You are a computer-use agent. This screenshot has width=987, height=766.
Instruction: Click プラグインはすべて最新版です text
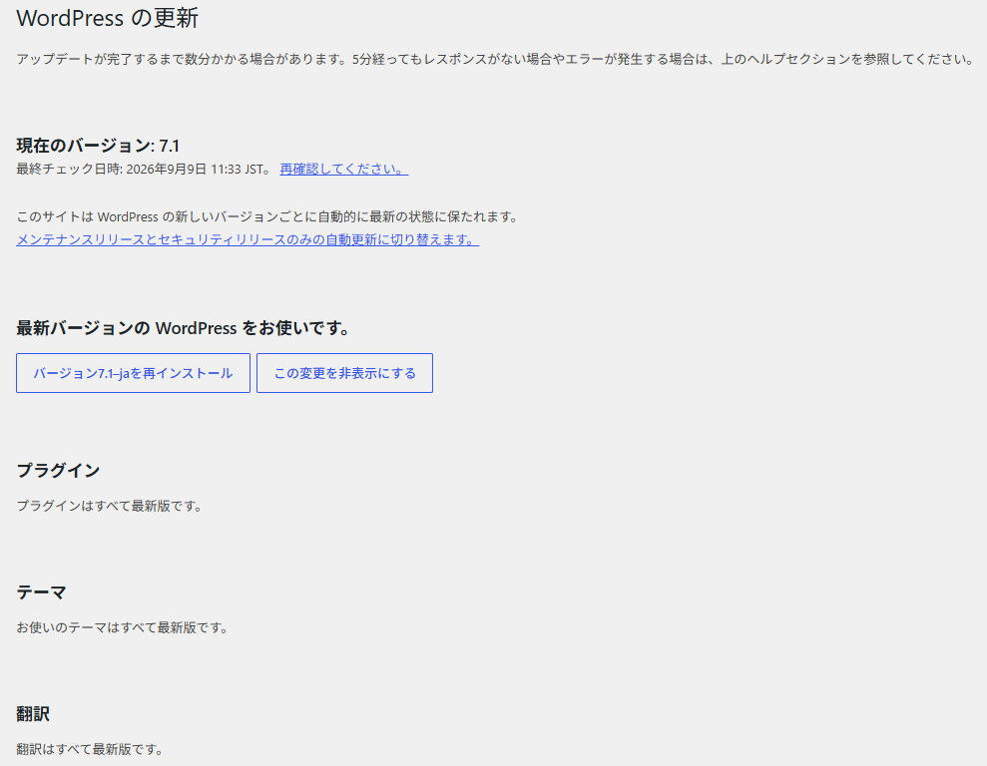[x=109, y=506]
